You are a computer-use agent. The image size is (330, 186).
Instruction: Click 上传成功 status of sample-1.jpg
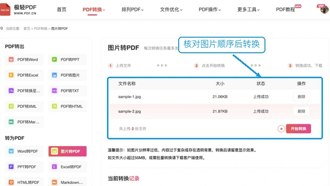pos(261,97)
